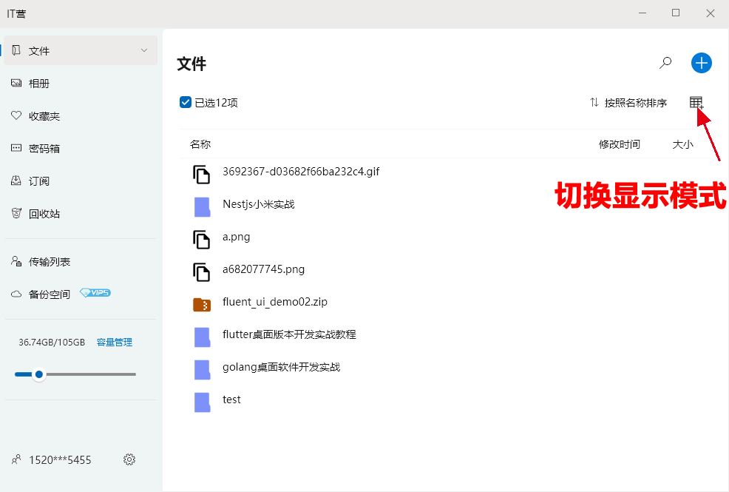Viewport: 729px width, 492px height.
Task: Click the file icon of 3692367-d03682f66ba232c4.gif
Action: coord(201,175)
